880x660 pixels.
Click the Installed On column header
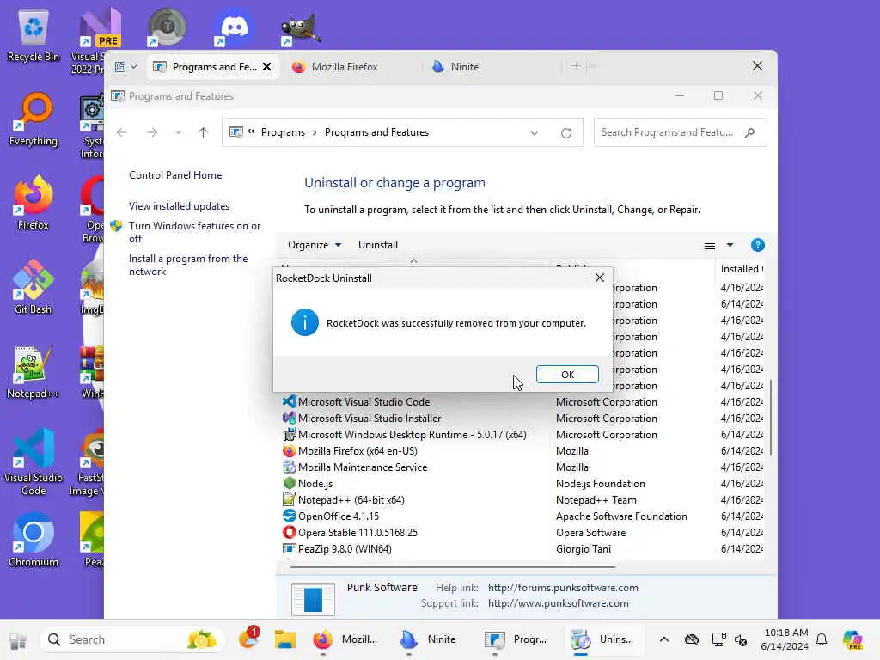point(741,269)
